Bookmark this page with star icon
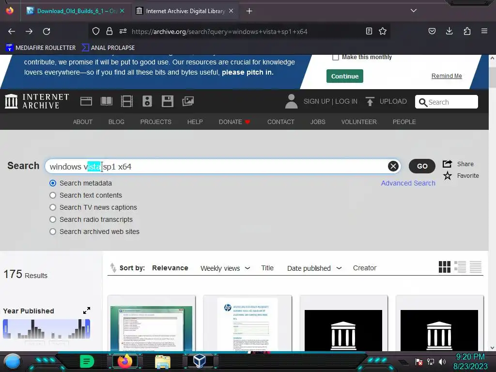 [x=383, y=31]
